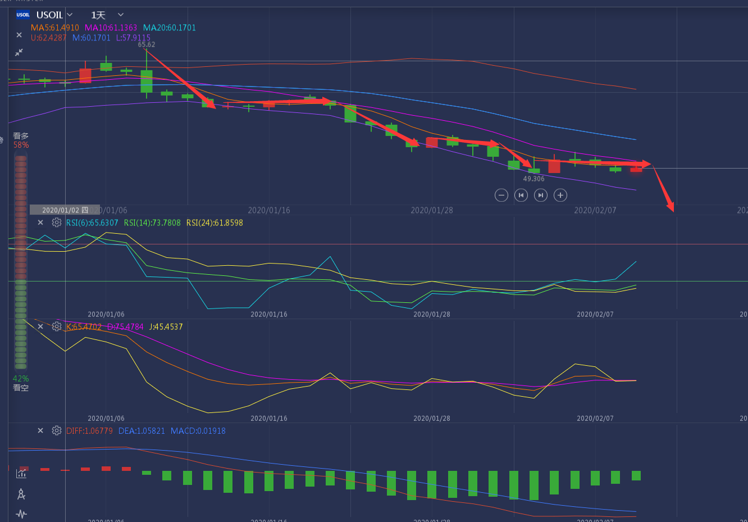This screenshot has width=748, height=522.
Task: Zoom in chart with plus button
Action: [x=560, y=195]
